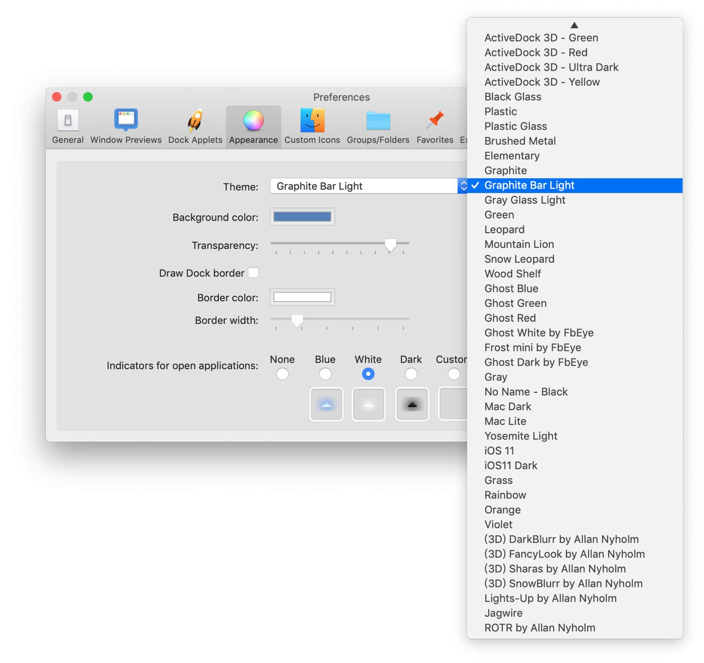Open the Border color well
Screen dimensions: 704x663
point(302,297)
